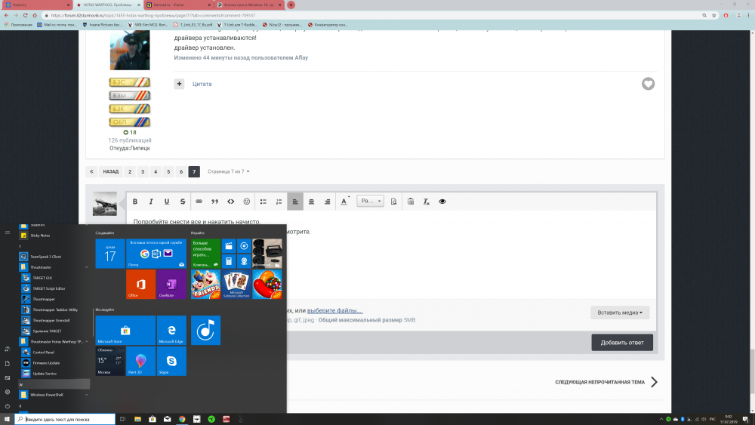Switch to the Windows 10 start button article tab
755x425 pixels.
(249, 5)
